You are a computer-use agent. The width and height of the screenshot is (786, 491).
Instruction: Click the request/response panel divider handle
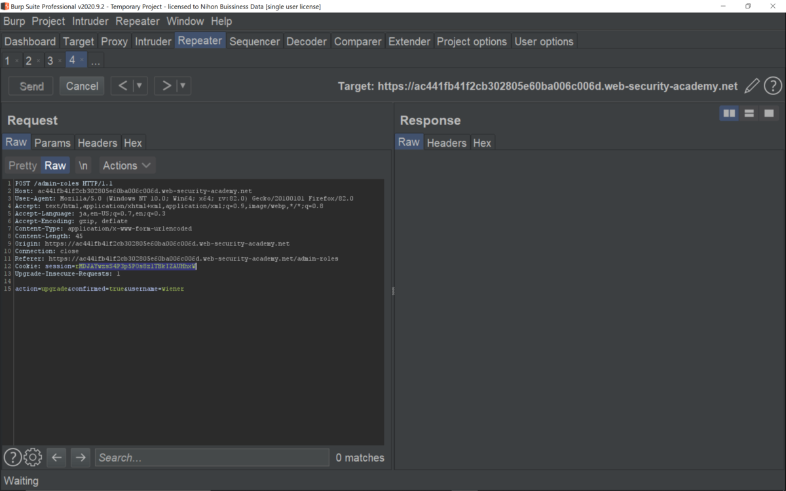point(393,291)
